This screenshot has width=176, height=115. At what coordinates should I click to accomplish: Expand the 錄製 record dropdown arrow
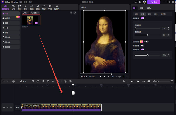(x=38, y=13)
